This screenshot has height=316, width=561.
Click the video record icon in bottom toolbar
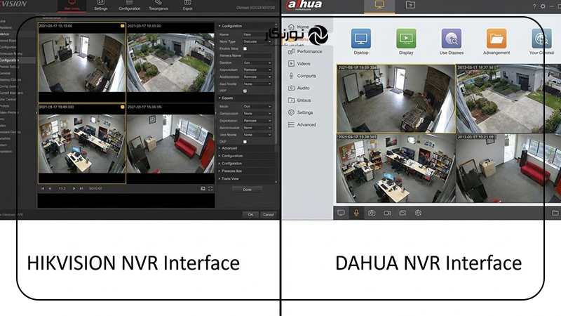(387, 212)
